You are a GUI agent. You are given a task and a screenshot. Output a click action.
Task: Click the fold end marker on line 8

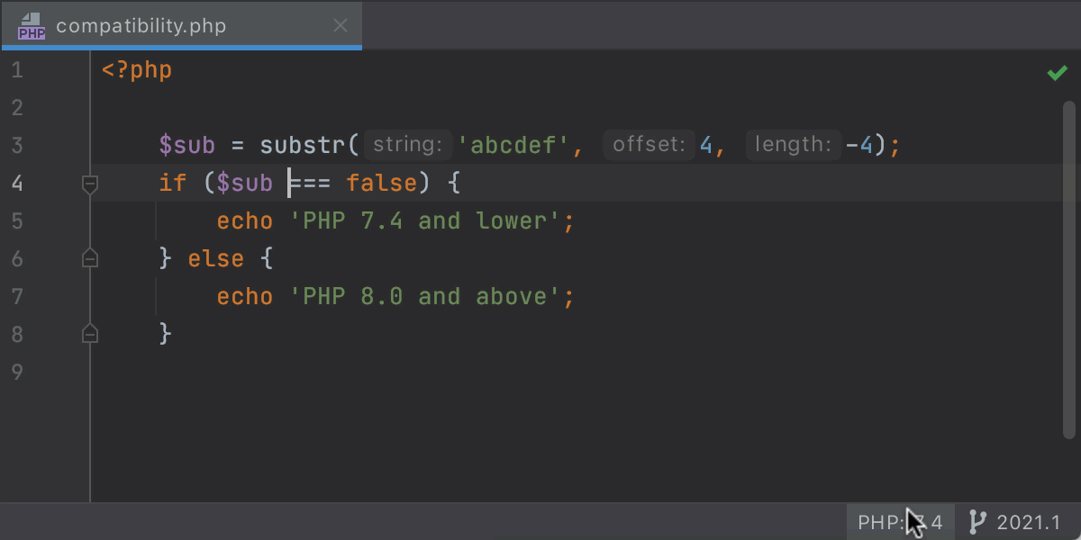tap(90, 334)
